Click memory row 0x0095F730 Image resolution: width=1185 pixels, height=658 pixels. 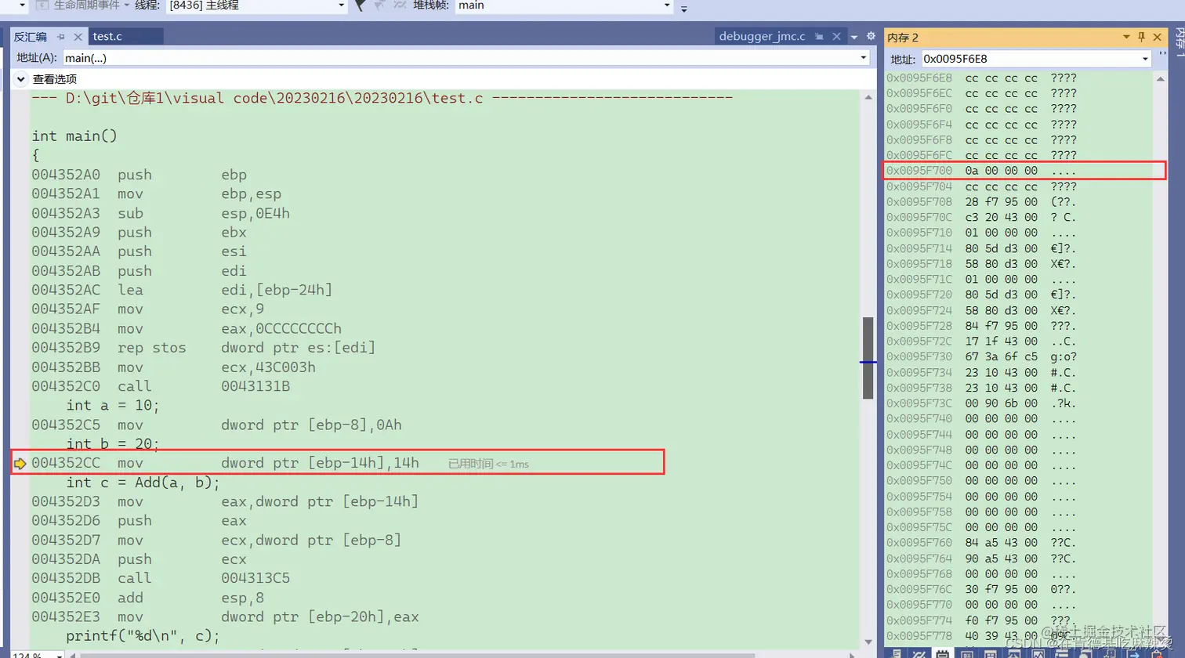pyautogui.click(x=981, y=356)
